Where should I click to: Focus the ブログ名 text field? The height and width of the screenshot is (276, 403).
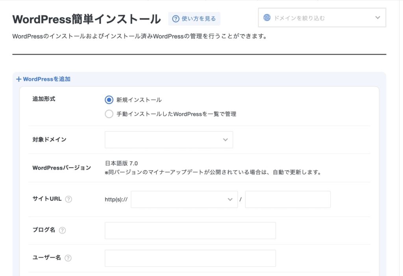[x=190, y=230]
